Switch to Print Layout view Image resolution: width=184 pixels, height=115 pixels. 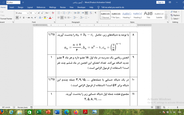[158, 107]
